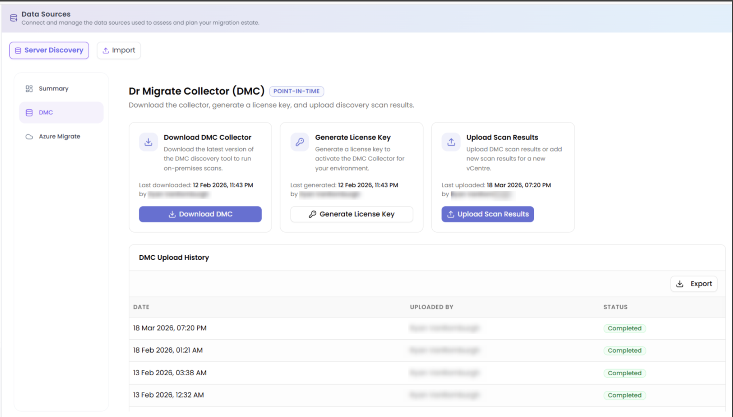This screenshot has width=733, height=417.
Task: Select the 18 Mar 2026, 07:20 PM row date
Action: [170, 328]
